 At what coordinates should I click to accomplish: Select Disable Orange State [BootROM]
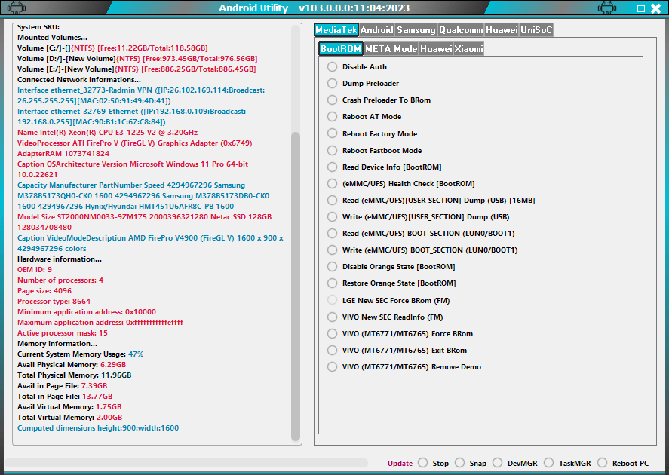[x=331, y=266]
